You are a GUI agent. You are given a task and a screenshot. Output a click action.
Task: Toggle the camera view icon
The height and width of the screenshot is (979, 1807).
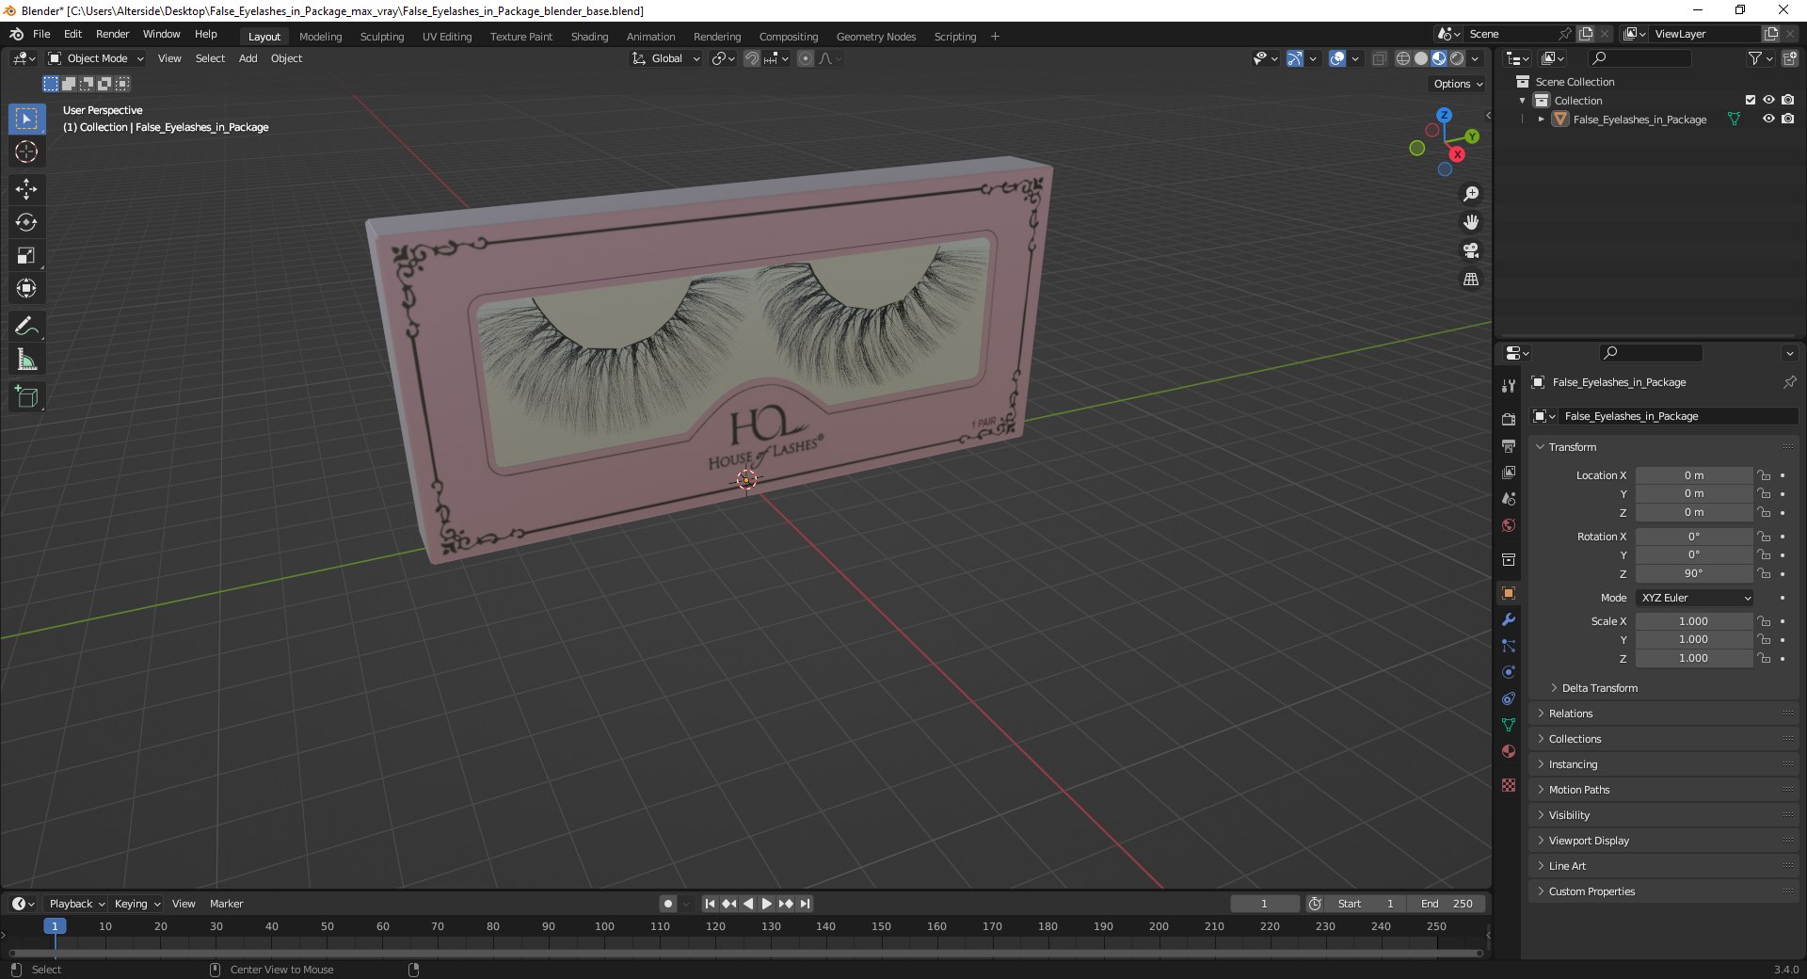pyautogui.click(x=1471, y=250)
